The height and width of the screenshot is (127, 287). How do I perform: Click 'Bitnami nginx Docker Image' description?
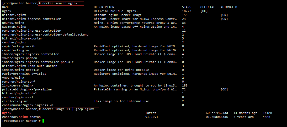tap(118, 15)
